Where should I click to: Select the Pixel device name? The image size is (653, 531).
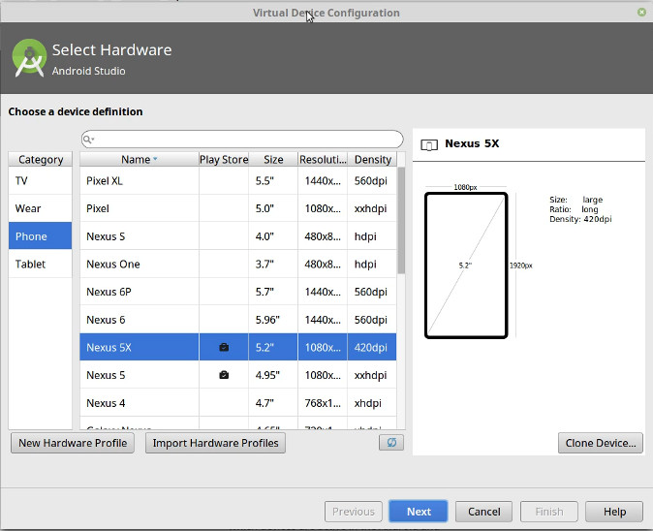98,208
